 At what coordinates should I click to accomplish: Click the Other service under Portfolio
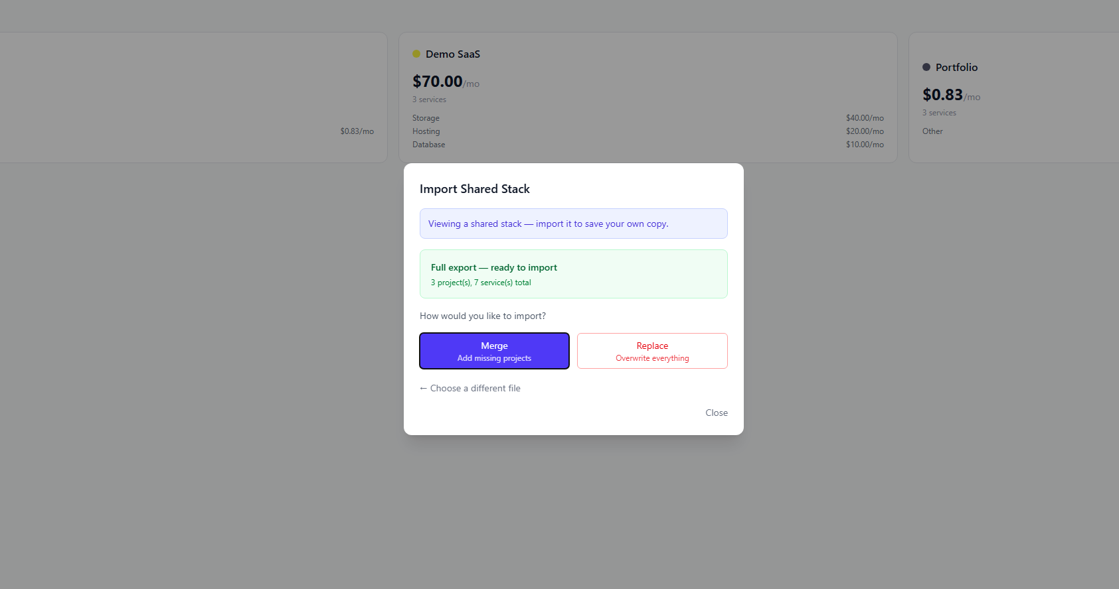(932, 131)
